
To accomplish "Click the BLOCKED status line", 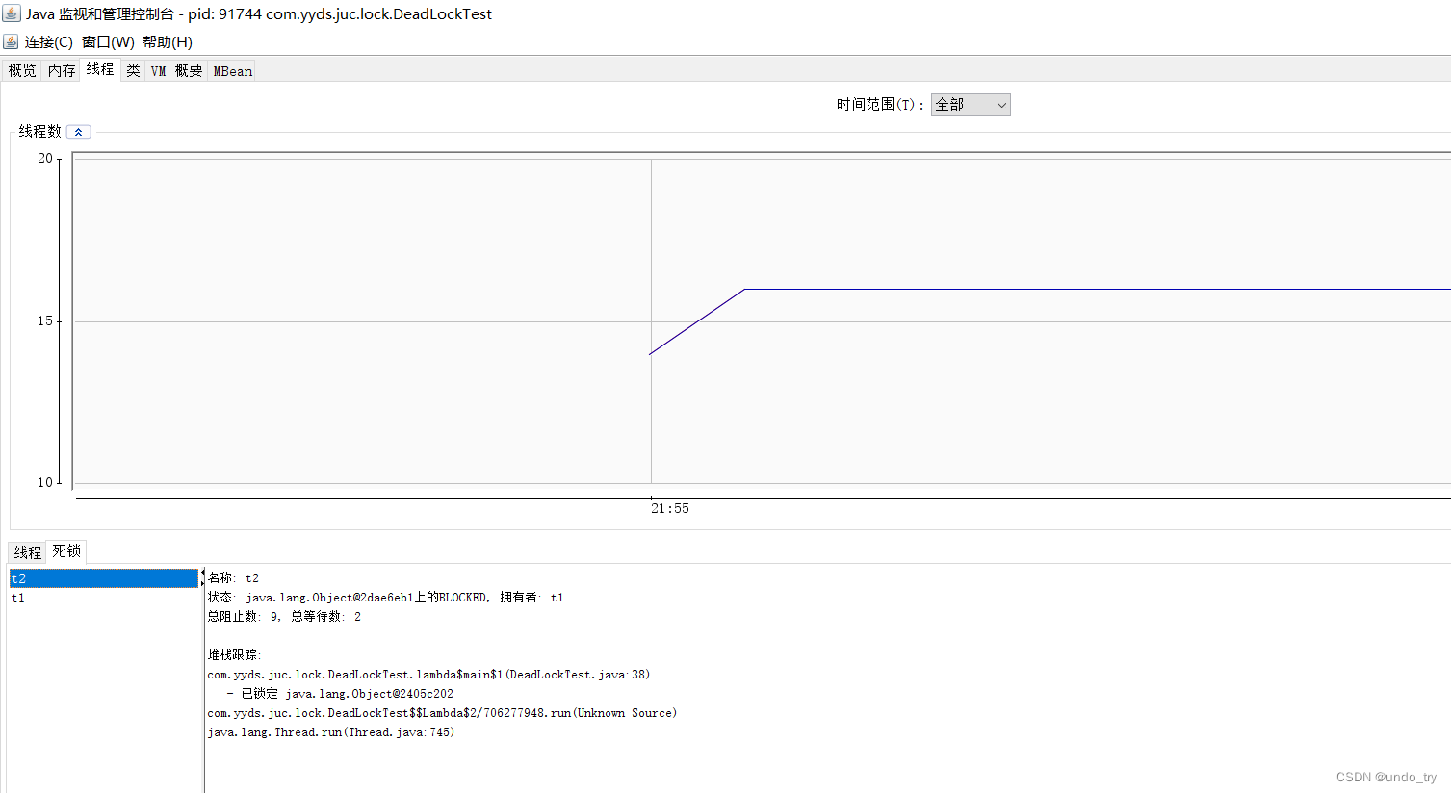I will [386, 598].
